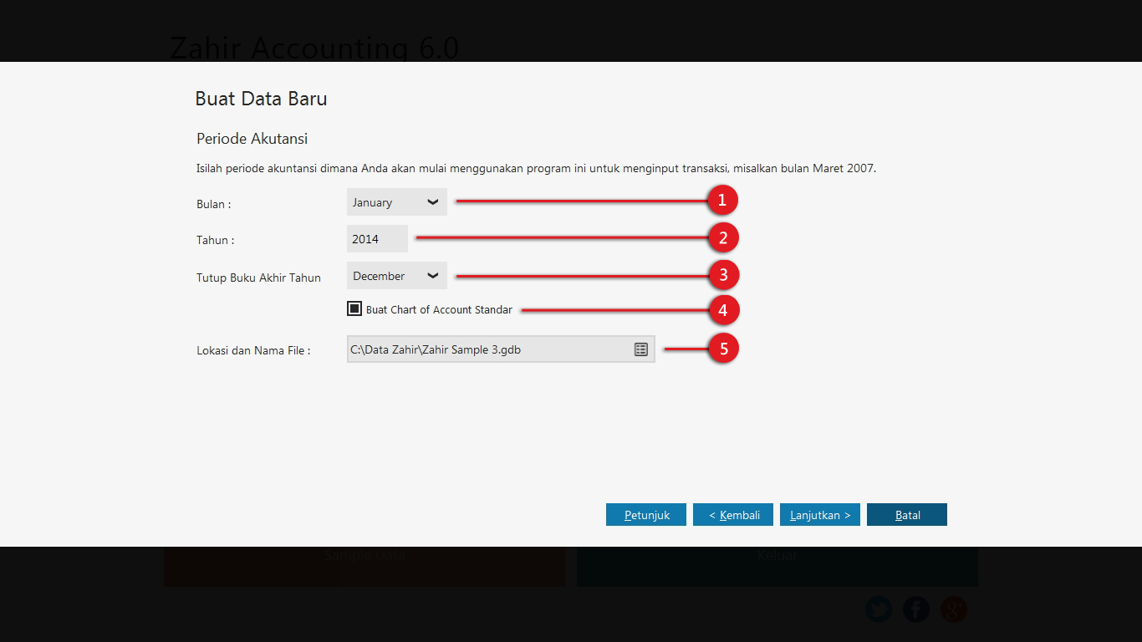Click the Lokasi dan Nama File label
1142x642 pixels.
[253, 351]
